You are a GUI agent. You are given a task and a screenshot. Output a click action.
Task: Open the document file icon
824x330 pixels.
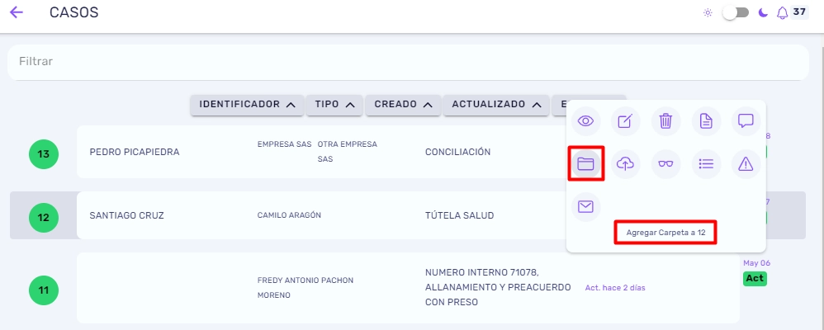[706, 121]
